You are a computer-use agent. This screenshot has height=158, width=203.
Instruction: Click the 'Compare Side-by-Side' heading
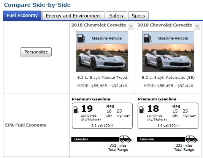pos(37,5)
